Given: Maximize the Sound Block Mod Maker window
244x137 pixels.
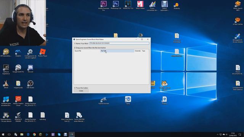Looking at the screenshot, I should point(142,40).
